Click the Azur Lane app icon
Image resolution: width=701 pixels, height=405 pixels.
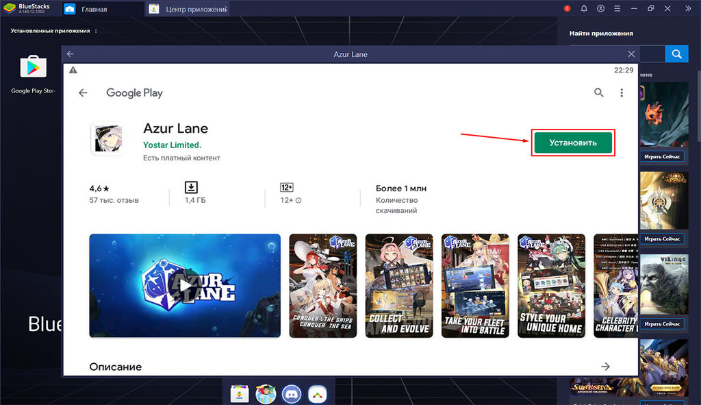[108, 138]
